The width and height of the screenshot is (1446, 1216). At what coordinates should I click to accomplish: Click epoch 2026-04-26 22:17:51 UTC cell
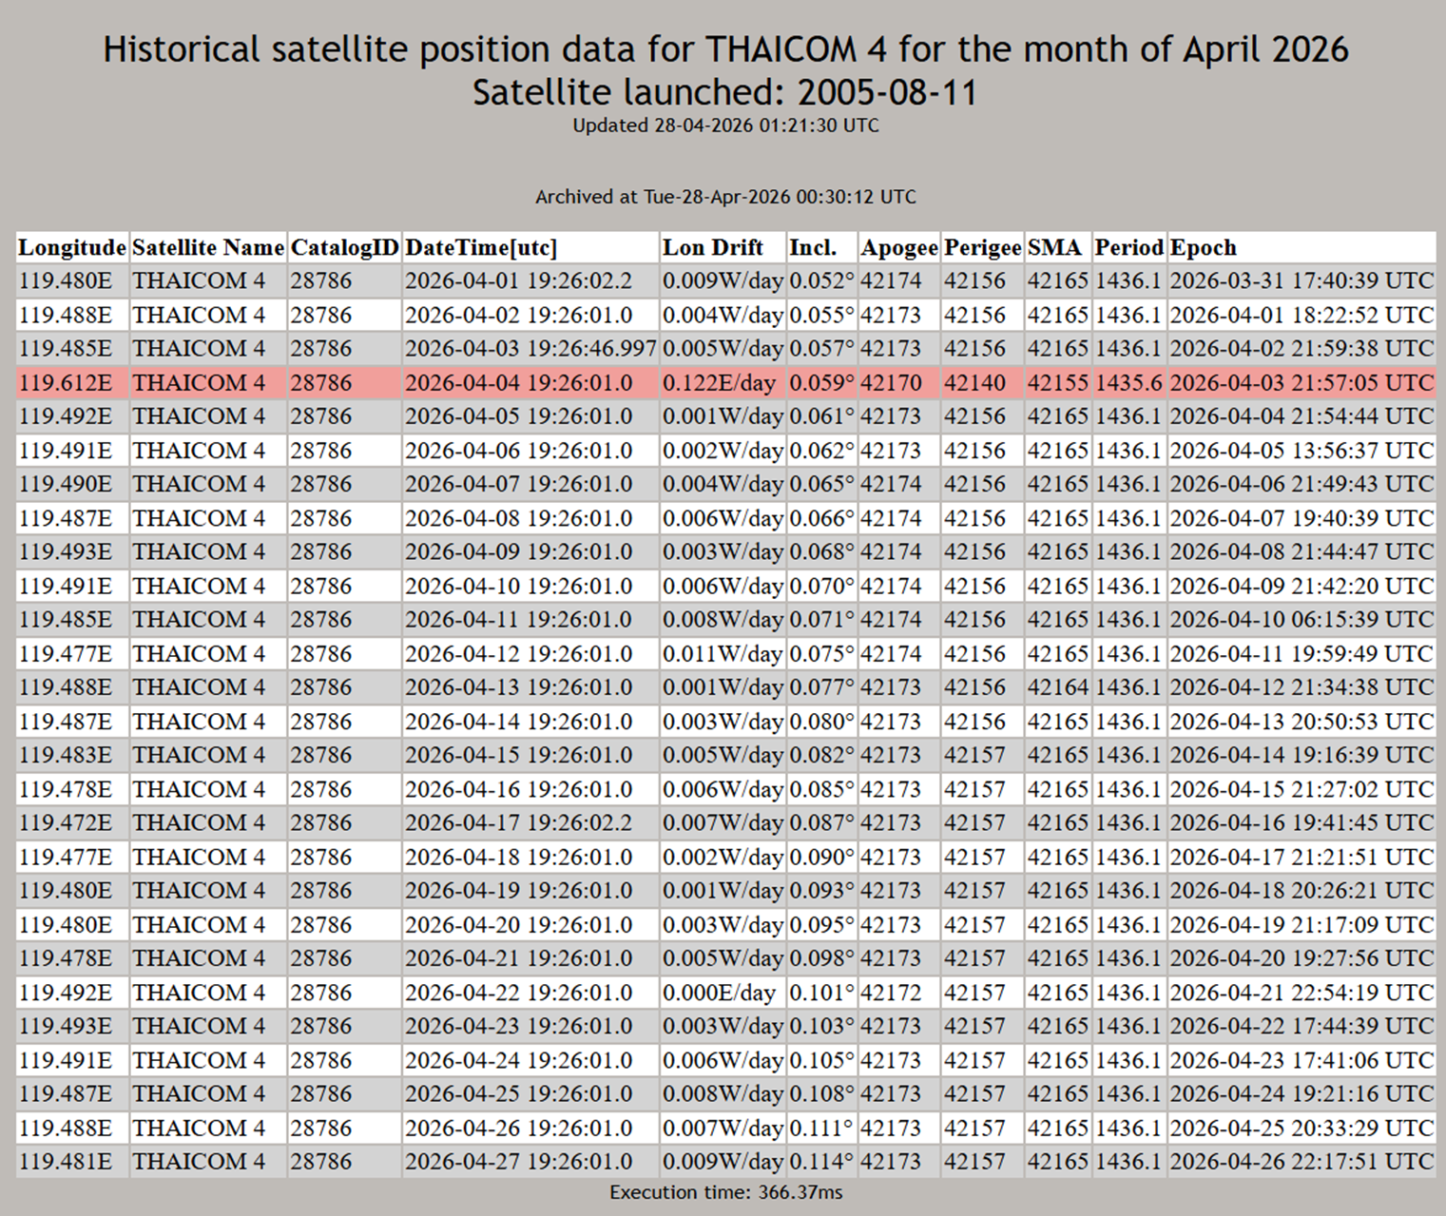coord(1301,1162)
